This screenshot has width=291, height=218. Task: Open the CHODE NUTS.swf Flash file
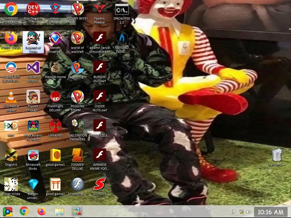99,97
